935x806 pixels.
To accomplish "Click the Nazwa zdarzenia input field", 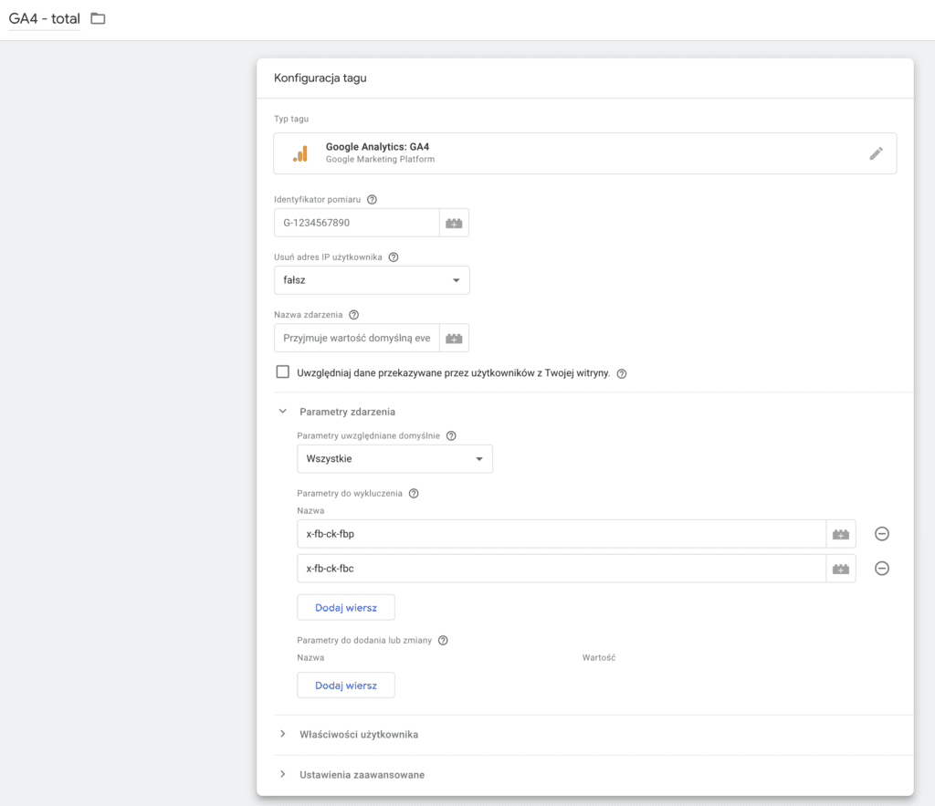I will point(357,338).
